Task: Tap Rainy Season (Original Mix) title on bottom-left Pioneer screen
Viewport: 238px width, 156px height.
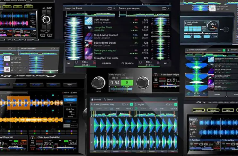Action: click(x=49, y=137)
